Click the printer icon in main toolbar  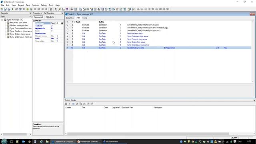[x=9, y=9]
